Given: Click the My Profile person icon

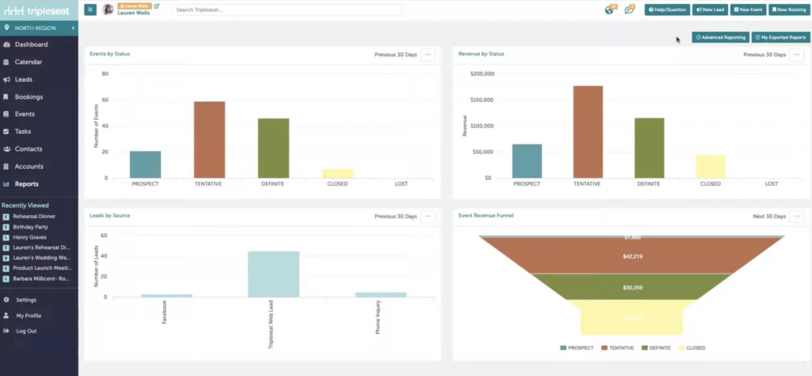Looking at the screenshot, I should 6,316.
